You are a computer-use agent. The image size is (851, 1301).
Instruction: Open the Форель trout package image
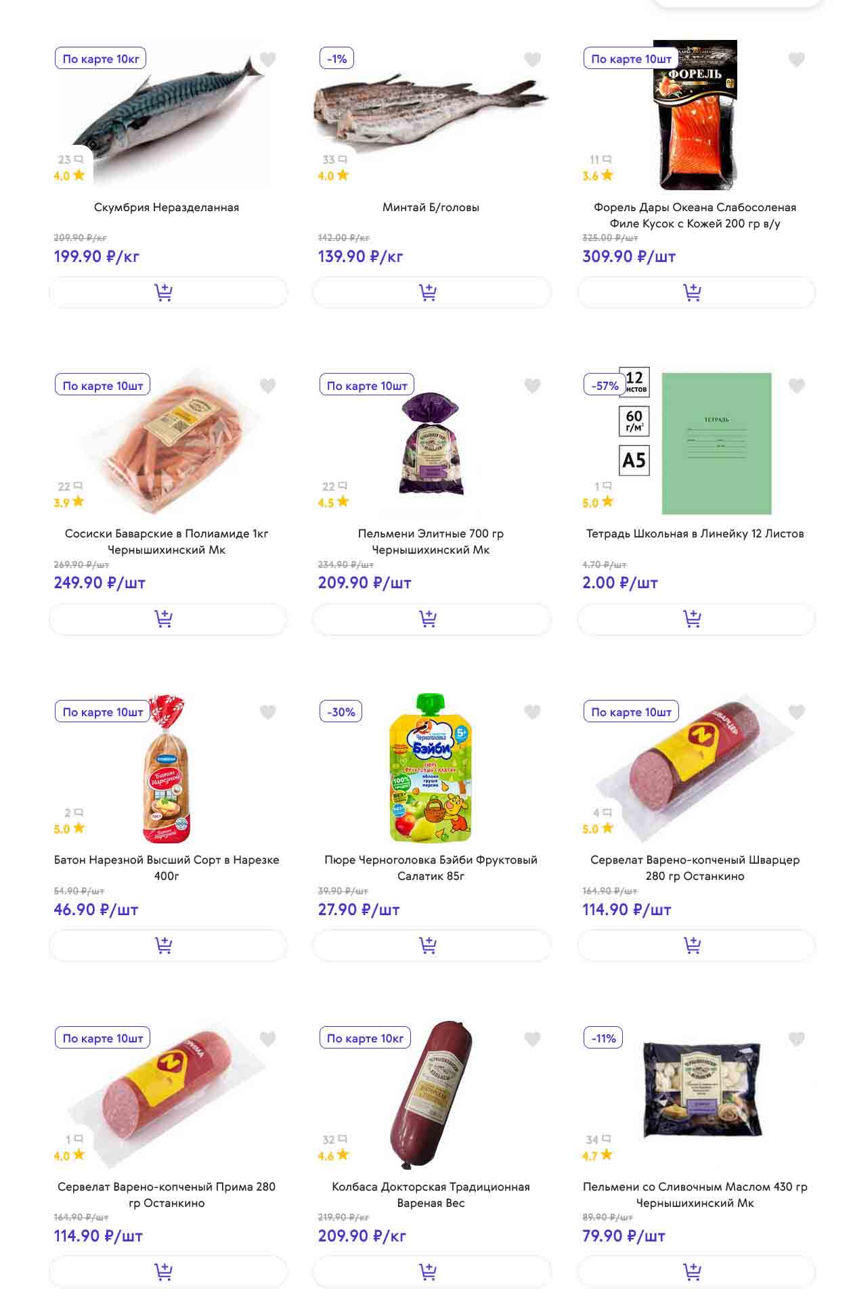695,115
